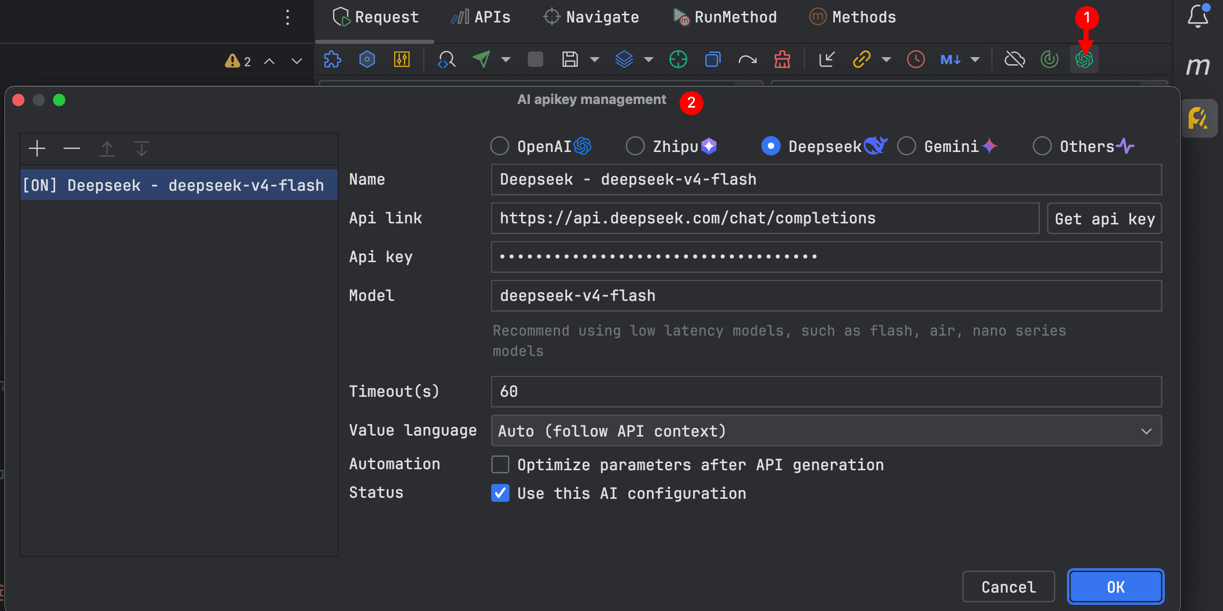Click into the masked Api key field
The width and height of the screenshot is (1223, 611).
pyautogui.click(x=826, y=257)
